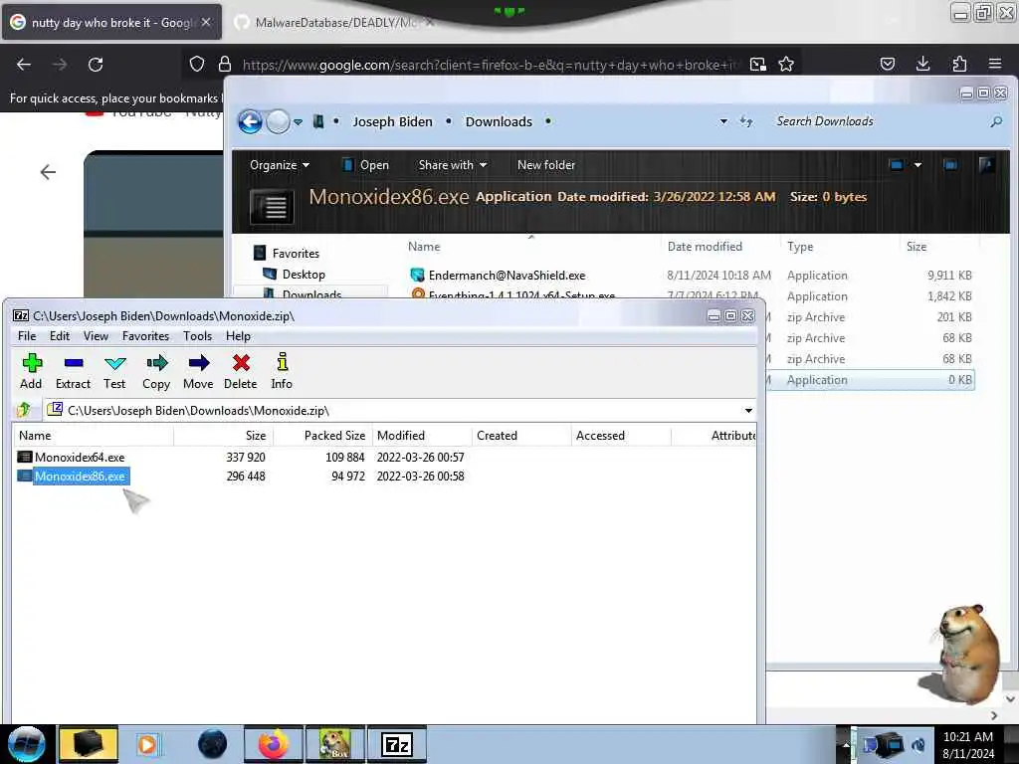The height and width of the screenshot is (764, 1019).
Task: Select Monoxidex64.exe in the archive list
Action: tap(80, 458)
